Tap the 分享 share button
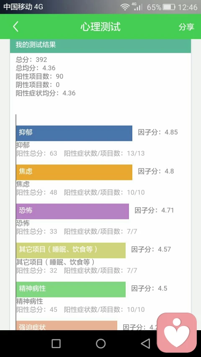201x357 pixels. click(186, 27)
